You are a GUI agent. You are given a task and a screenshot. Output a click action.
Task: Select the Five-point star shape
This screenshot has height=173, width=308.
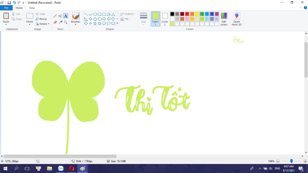coord(95,23)
